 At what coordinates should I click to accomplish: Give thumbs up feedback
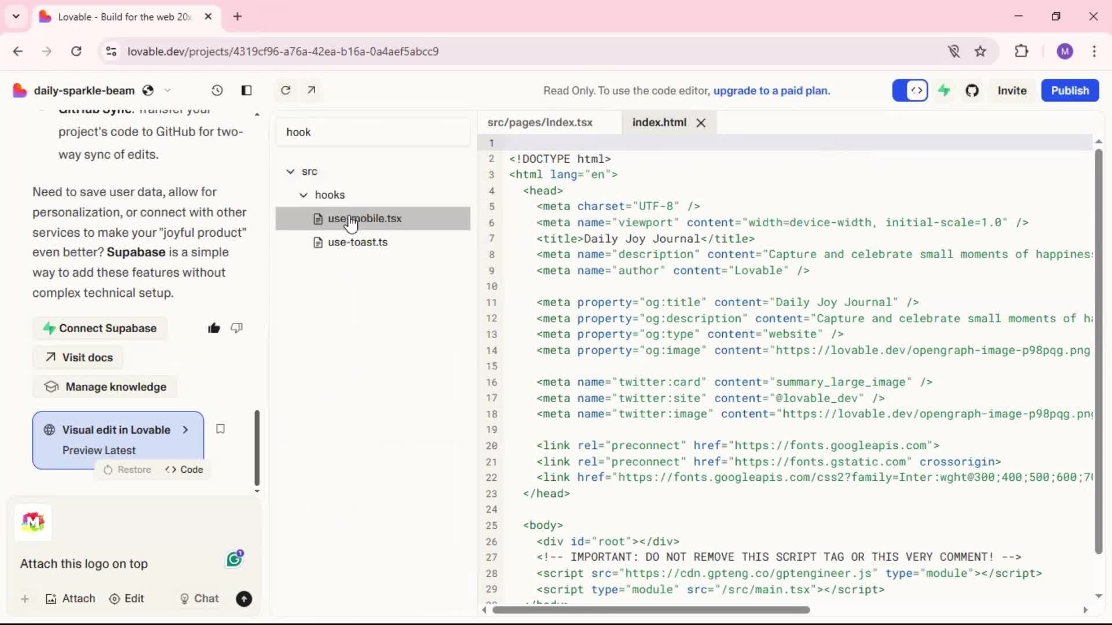[x=214, y=328]
